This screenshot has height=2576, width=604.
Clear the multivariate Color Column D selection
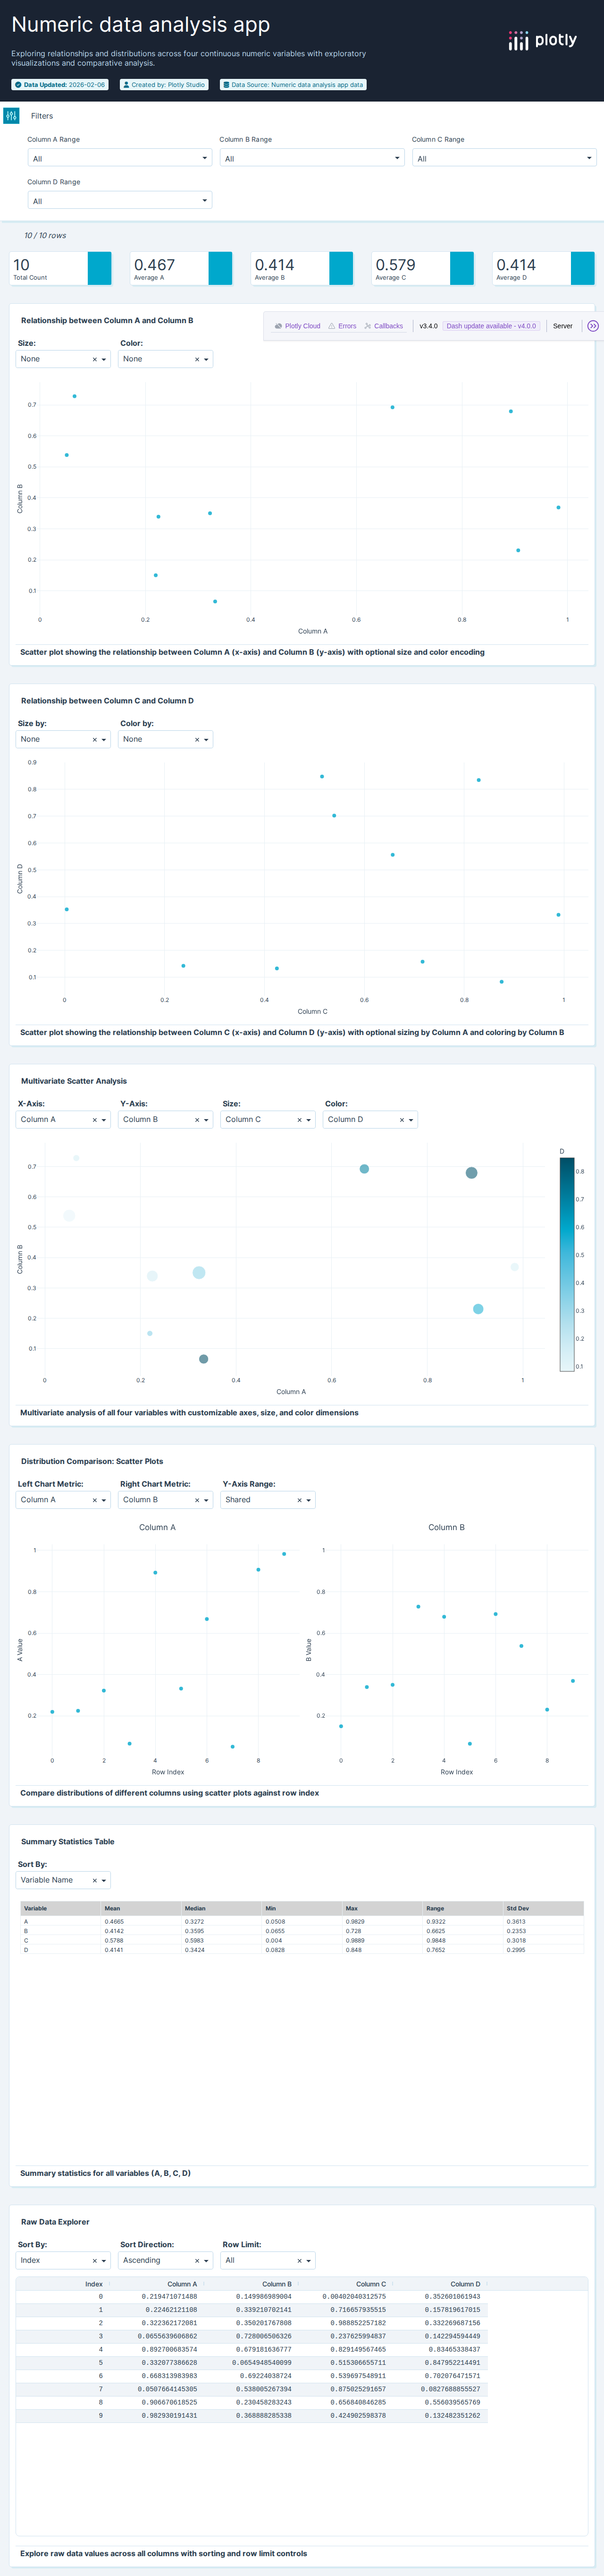[402, 1120]
